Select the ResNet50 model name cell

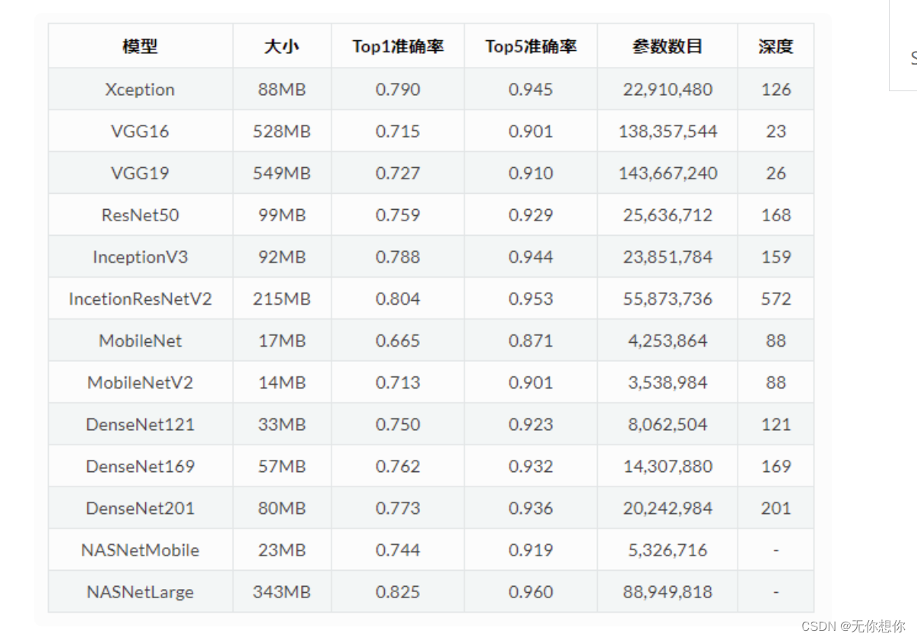(x=140, y=214)
